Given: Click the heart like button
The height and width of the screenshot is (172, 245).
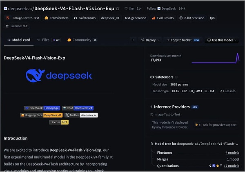Looking at the screenshot, I should (129, 9).
